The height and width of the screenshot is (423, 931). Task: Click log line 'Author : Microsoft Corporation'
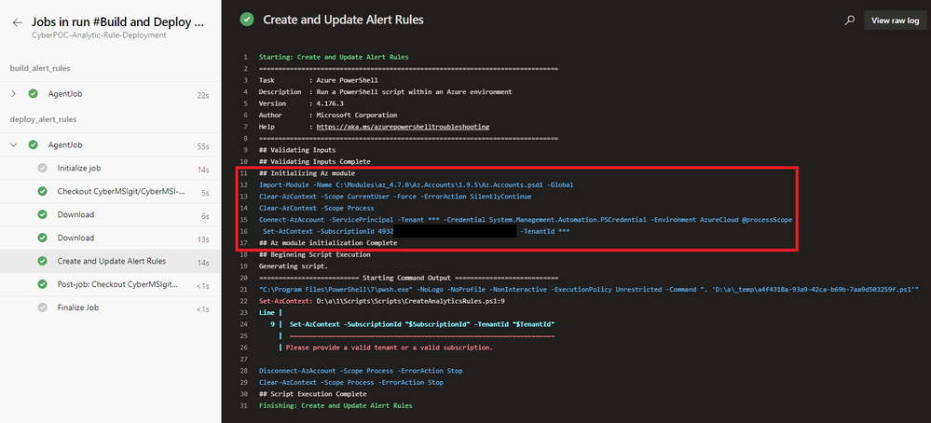point(328,116)
